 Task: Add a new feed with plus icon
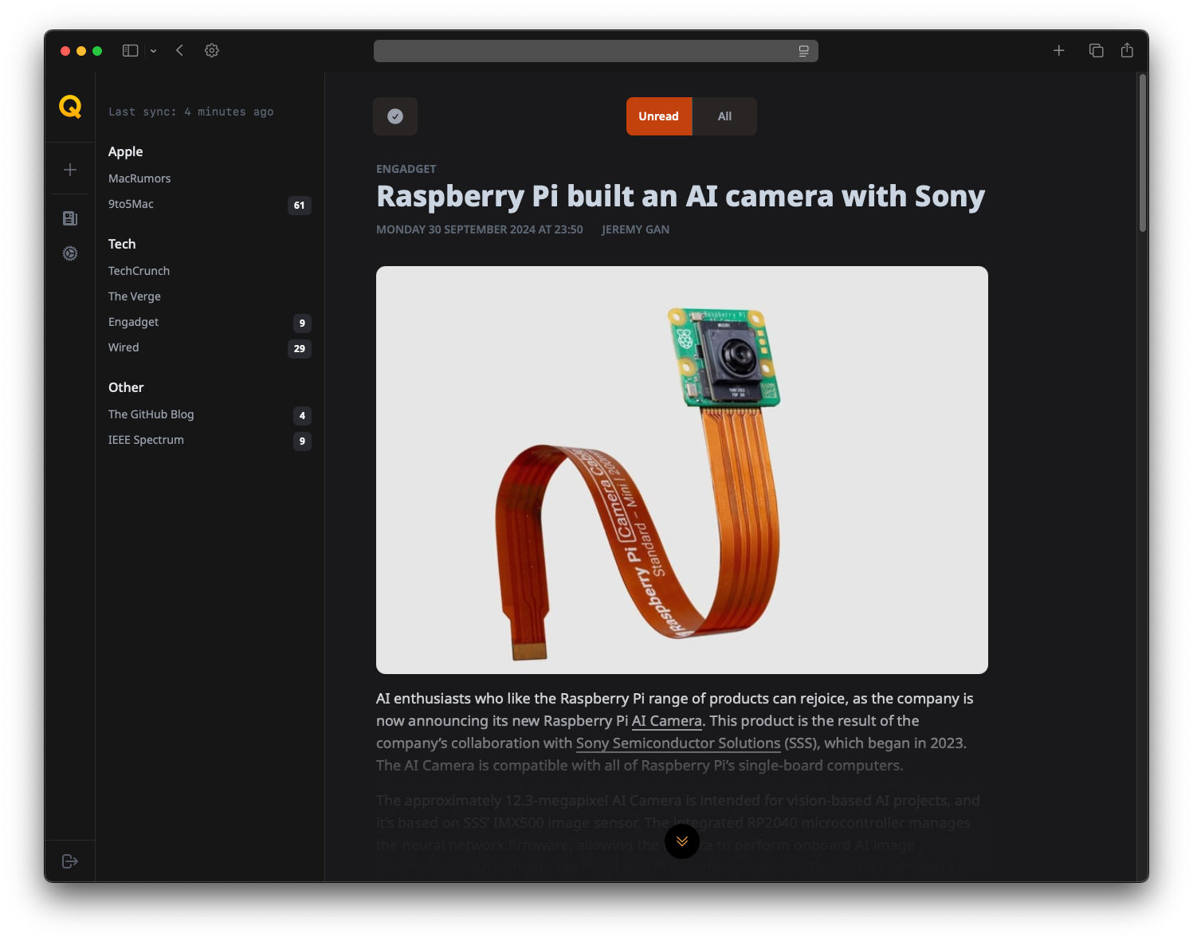point(70,170)
